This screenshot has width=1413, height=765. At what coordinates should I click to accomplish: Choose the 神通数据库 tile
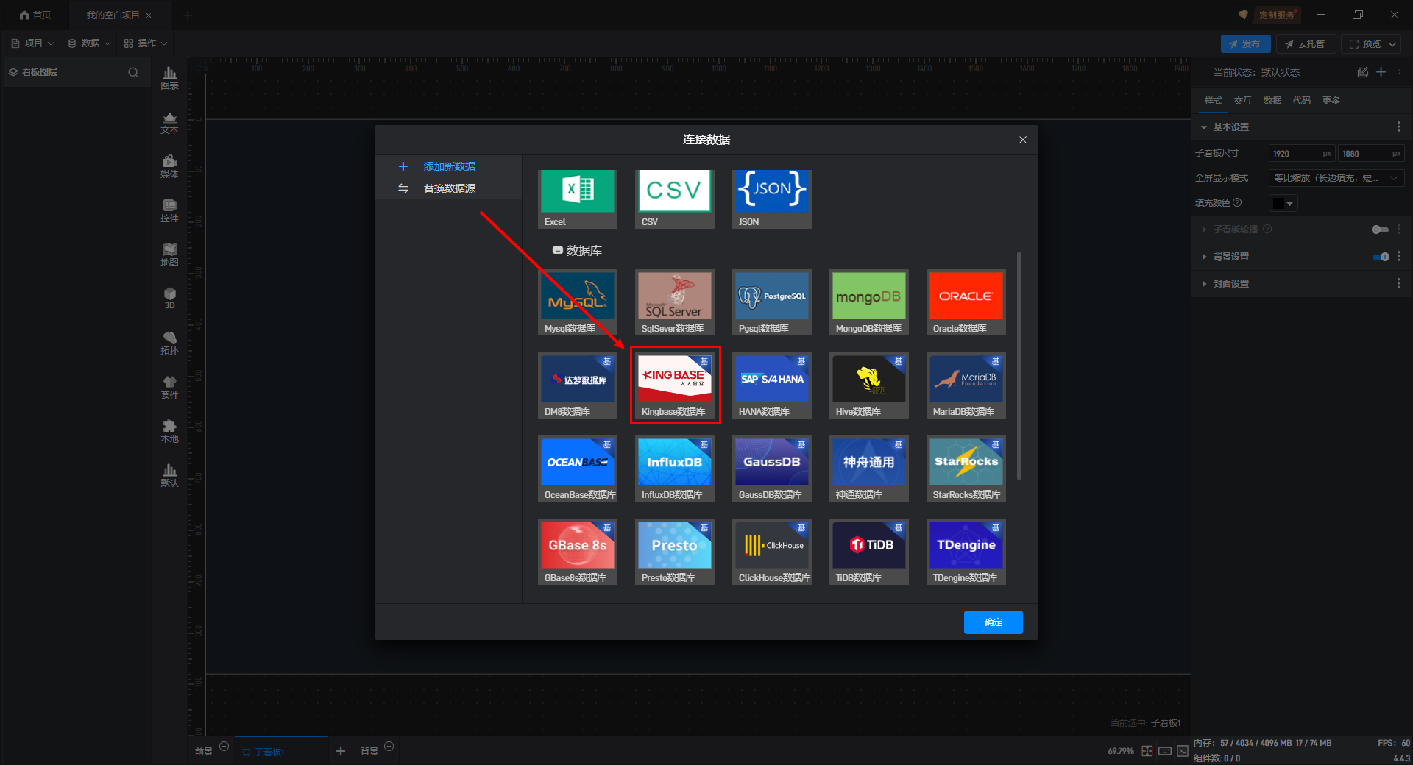click(869, 469)
